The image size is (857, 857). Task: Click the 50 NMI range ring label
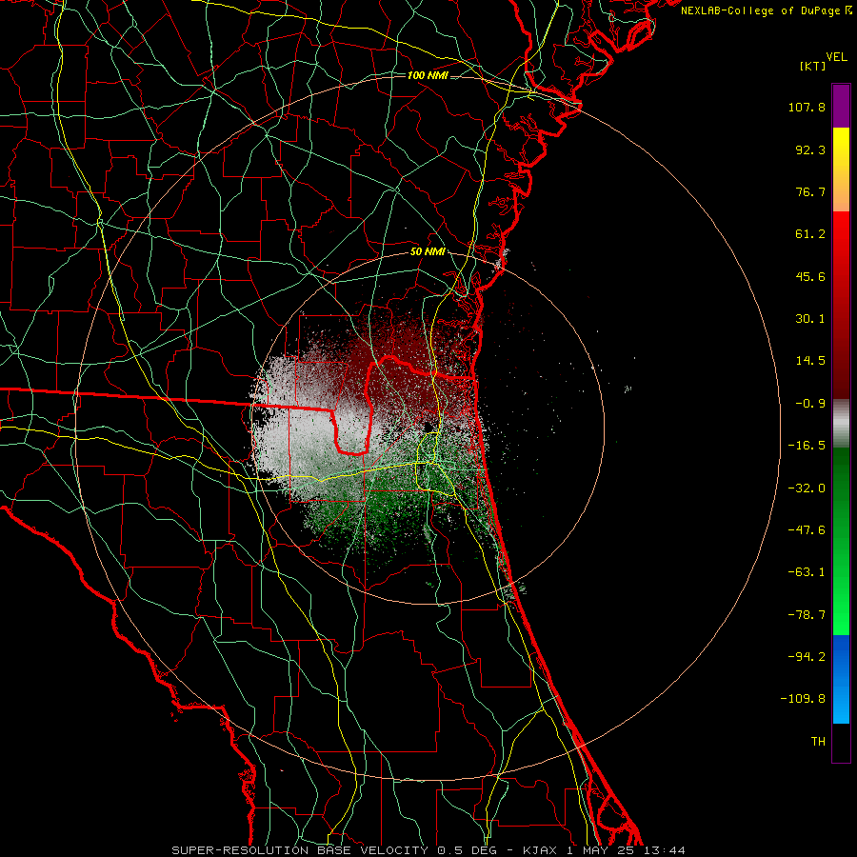(428, 252)
